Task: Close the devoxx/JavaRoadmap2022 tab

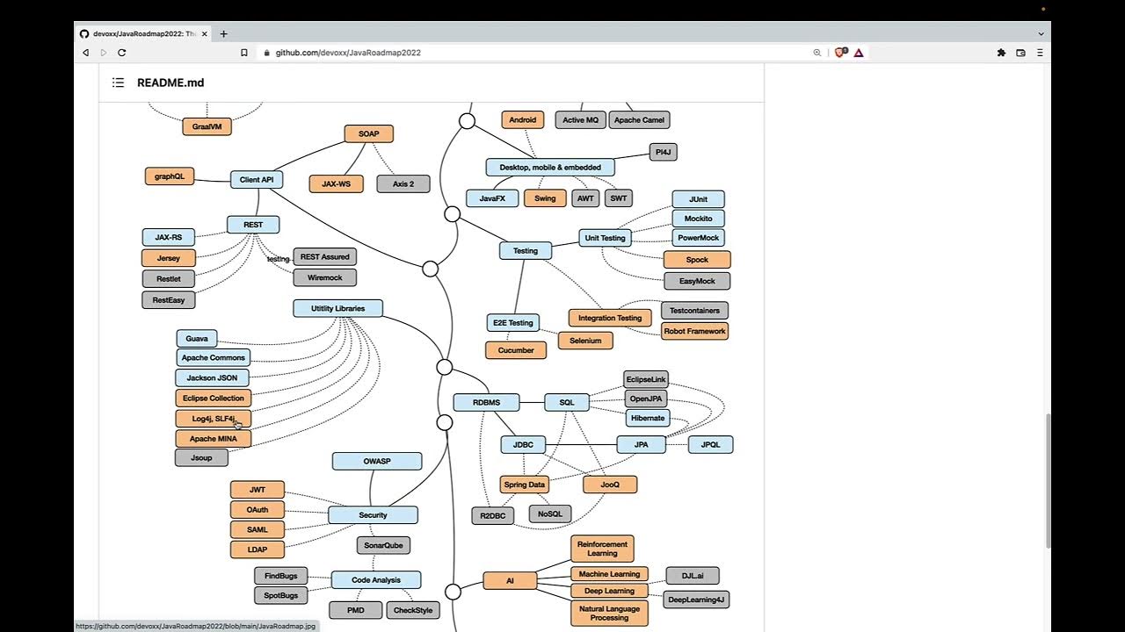Action: click(x=205, y=33)
